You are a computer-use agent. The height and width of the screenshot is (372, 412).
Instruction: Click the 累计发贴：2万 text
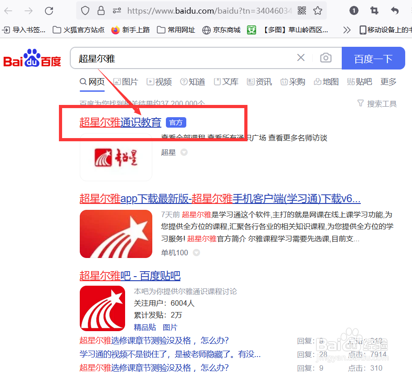pos(158,315)
